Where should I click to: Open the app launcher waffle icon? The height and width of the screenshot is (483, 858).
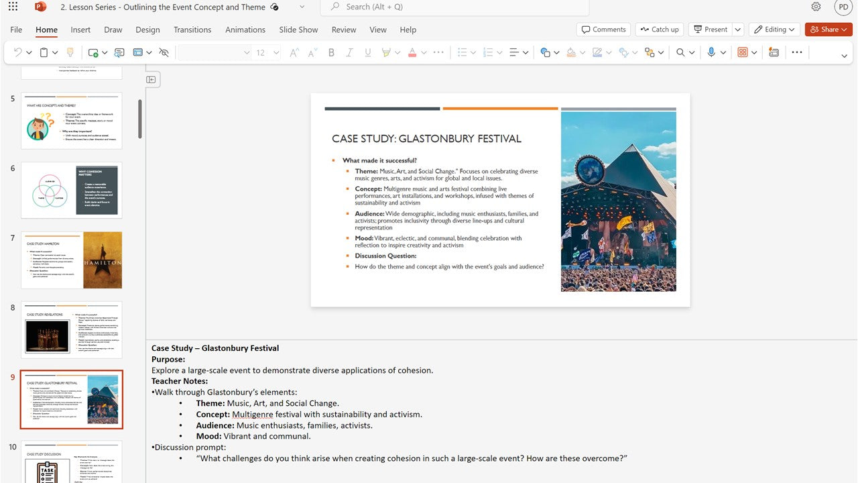(x=13, y=7)
